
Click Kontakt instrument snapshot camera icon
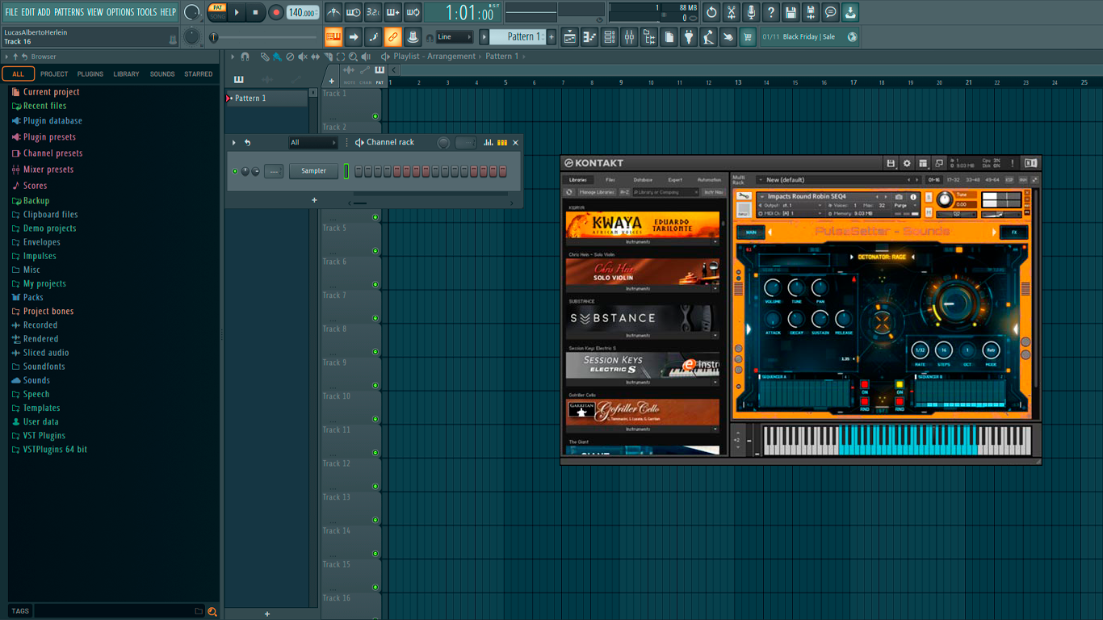(900, 197)
